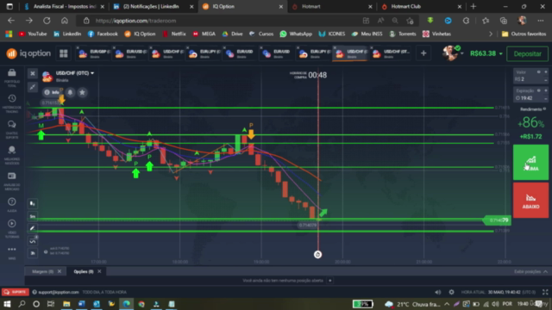Expand the Outros favoritos folder
Image resolution: width=552 pixels, height=310 pixels.
[524, 34]
